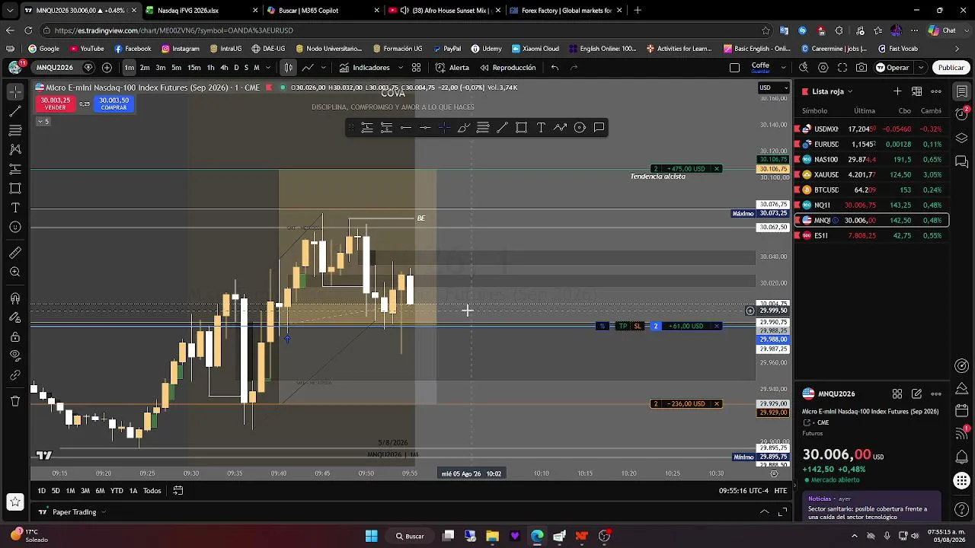Image resolution: width=975 pixels, height=548 pixels.
Task: Click the undo arrow in top toolbar
Action: point(555,68)
